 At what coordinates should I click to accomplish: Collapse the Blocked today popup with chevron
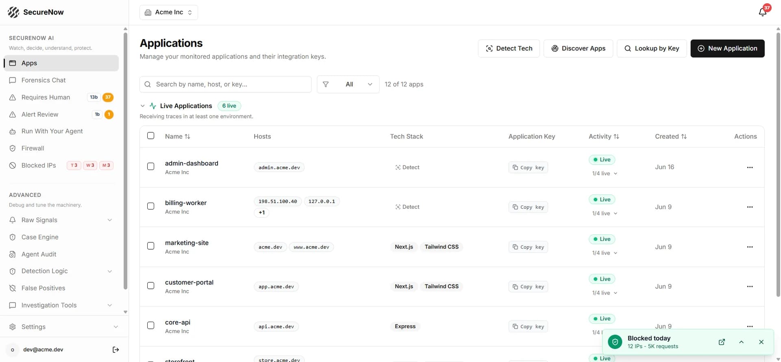[741, 342]
